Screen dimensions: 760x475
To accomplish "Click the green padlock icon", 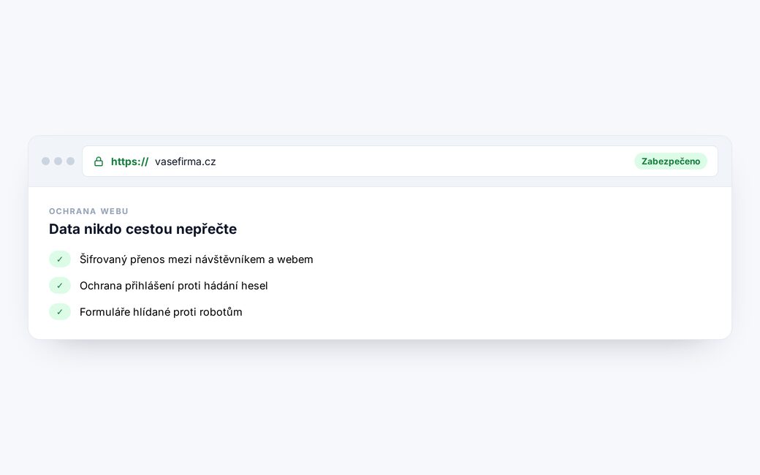I will (x=99, y=161).
